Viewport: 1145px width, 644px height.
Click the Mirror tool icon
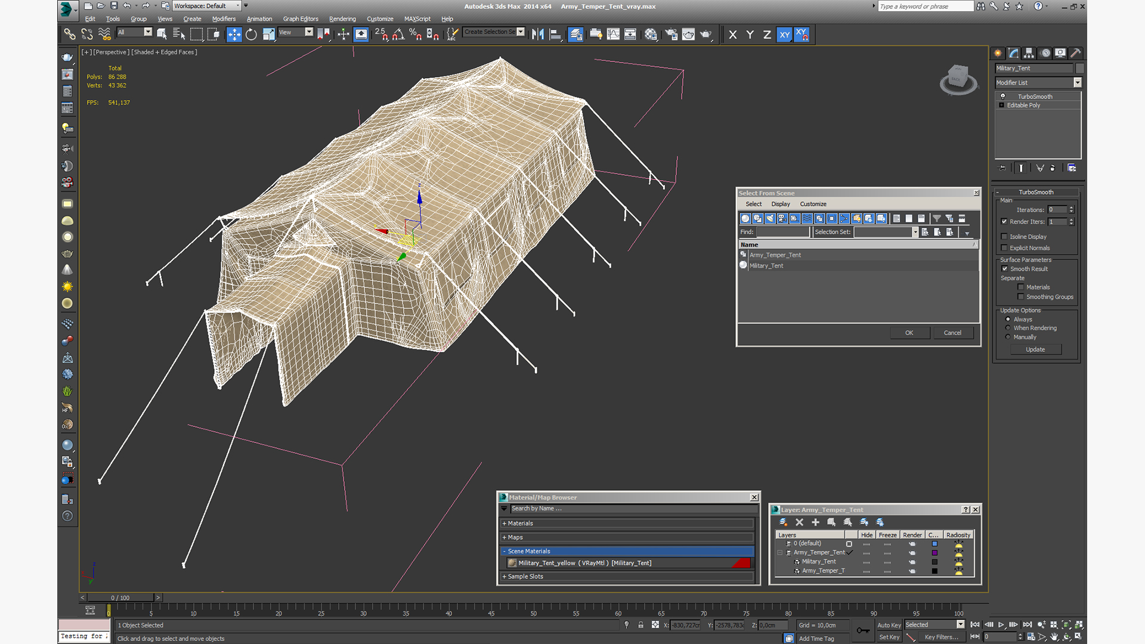coord(538,34)
